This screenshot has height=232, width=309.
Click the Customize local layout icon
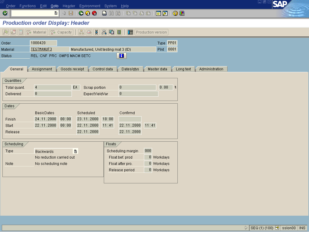coord(182,13)
